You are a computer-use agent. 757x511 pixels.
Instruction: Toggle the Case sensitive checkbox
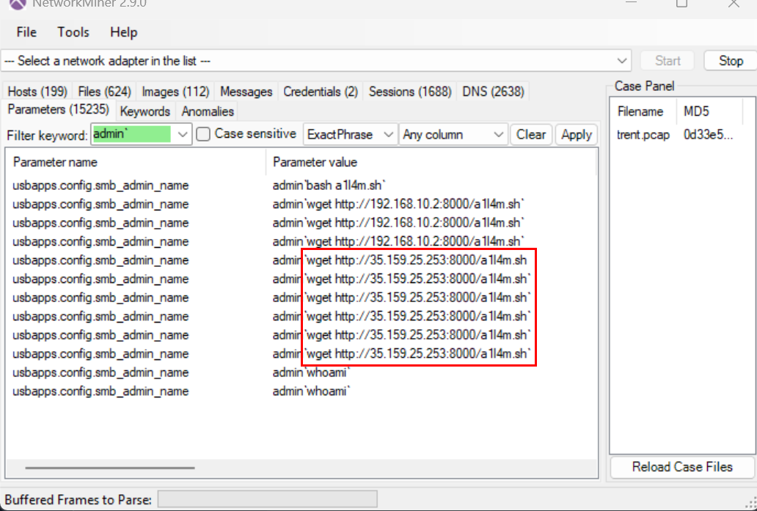tap(203, 134)
